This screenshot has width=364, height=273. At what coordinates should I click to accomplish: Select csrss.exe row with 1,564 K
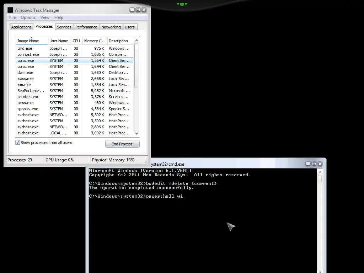74,60
